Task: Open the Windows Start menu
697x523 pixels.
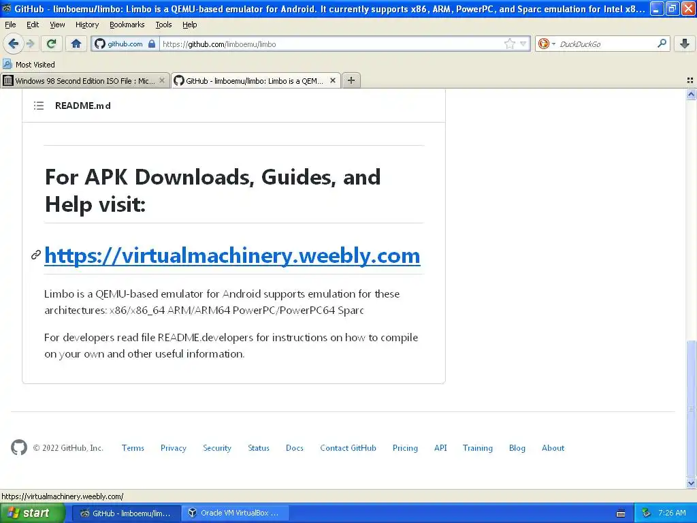Action: (32, 513)
